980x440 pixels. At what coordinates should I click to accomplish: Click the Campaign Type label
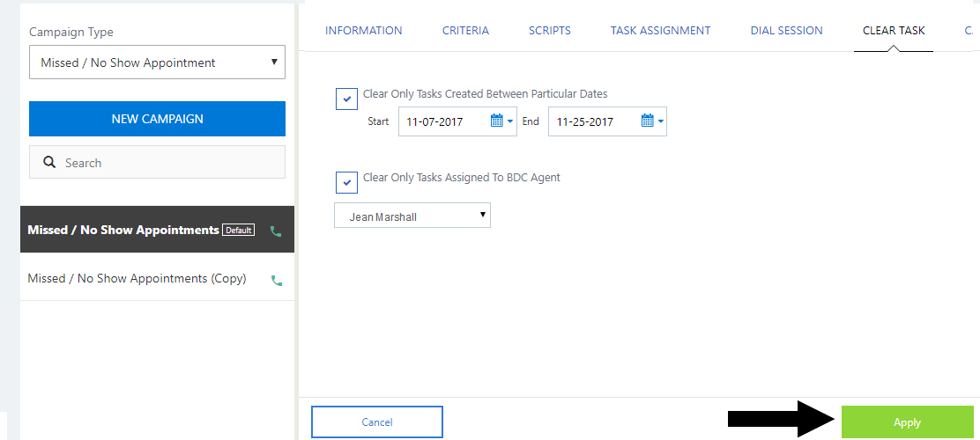71,32
